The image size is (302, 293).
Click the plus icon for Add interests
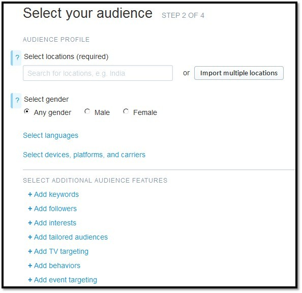[30, 223]
